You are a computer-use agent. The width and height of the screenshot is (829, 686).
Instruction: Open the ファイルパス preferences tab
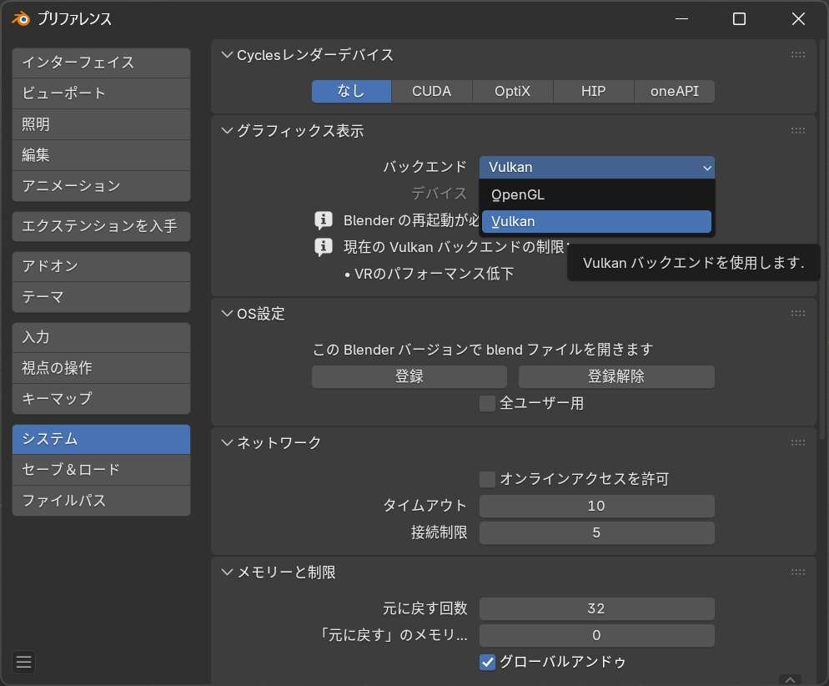pyautogui.click(x=101, y=501)
